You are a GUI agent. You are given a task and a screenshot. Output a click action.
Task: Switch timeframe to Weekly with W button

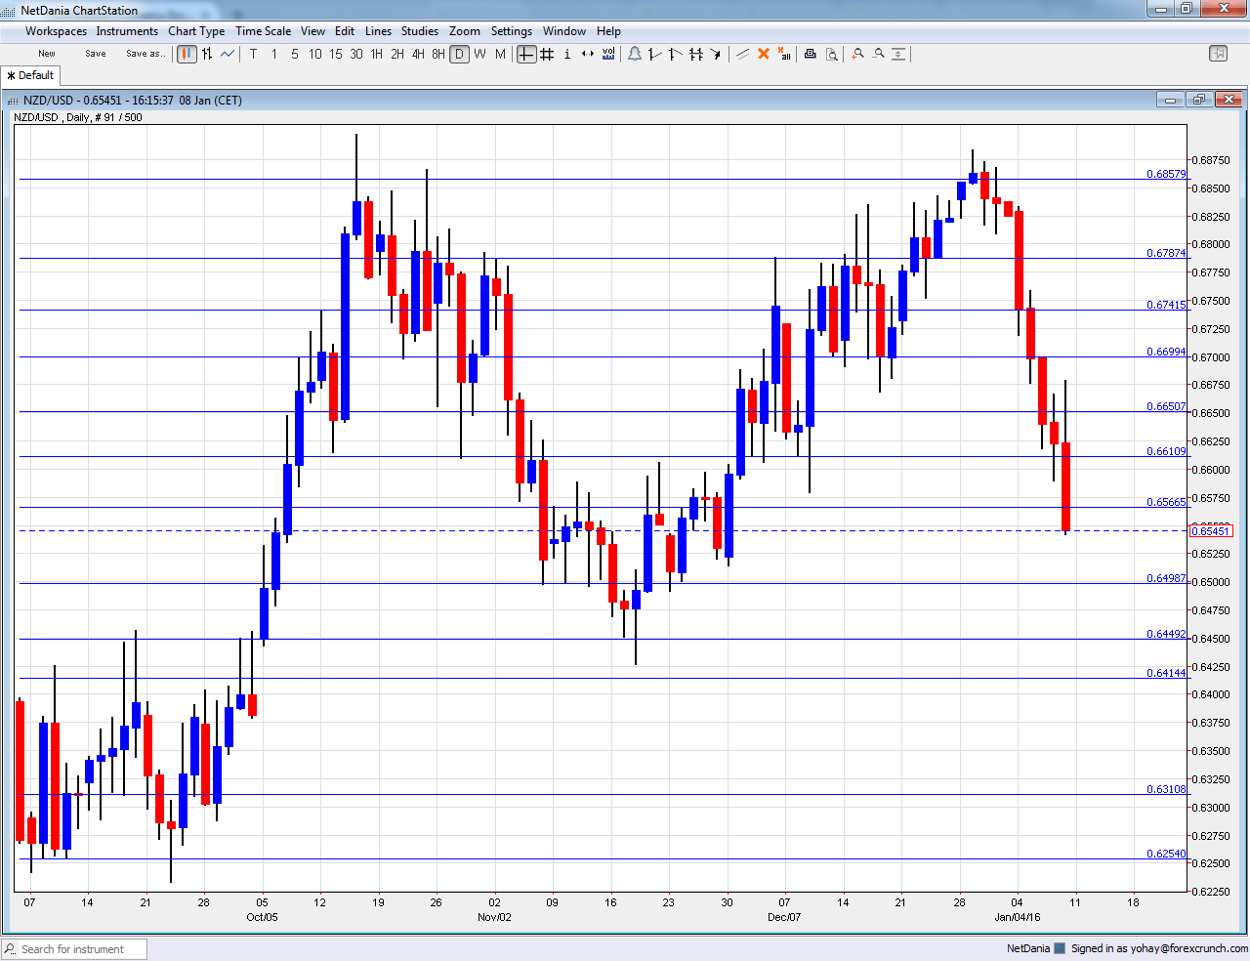(x=479, y=55)
